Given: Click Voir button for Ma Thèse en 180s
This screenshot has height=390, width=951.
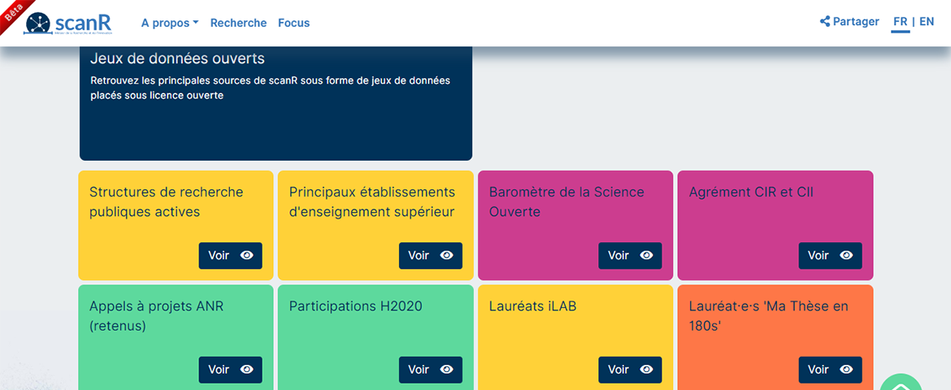Looking at the screenshot, I should [x=831, y=370].
